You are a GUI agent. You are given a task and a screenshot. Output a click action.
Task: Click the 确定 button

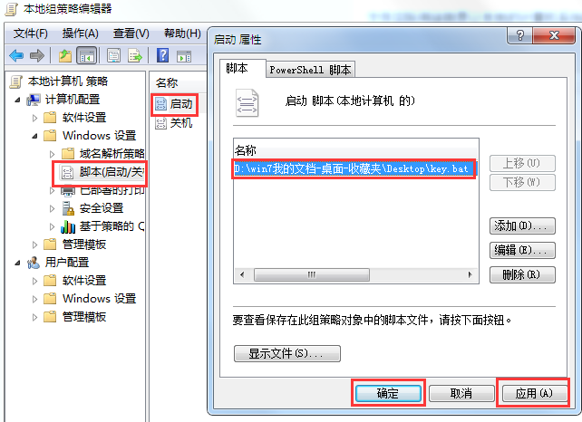(x=388, y=393)
